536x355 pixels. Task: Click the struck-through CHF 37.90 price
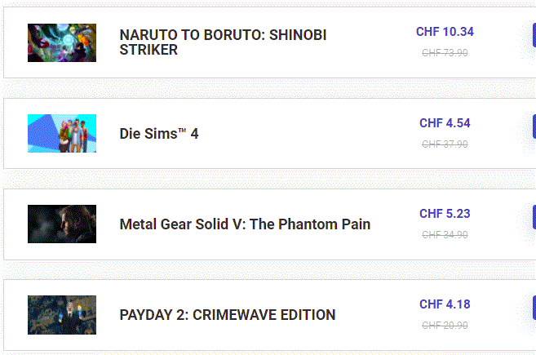click(445, 144)
